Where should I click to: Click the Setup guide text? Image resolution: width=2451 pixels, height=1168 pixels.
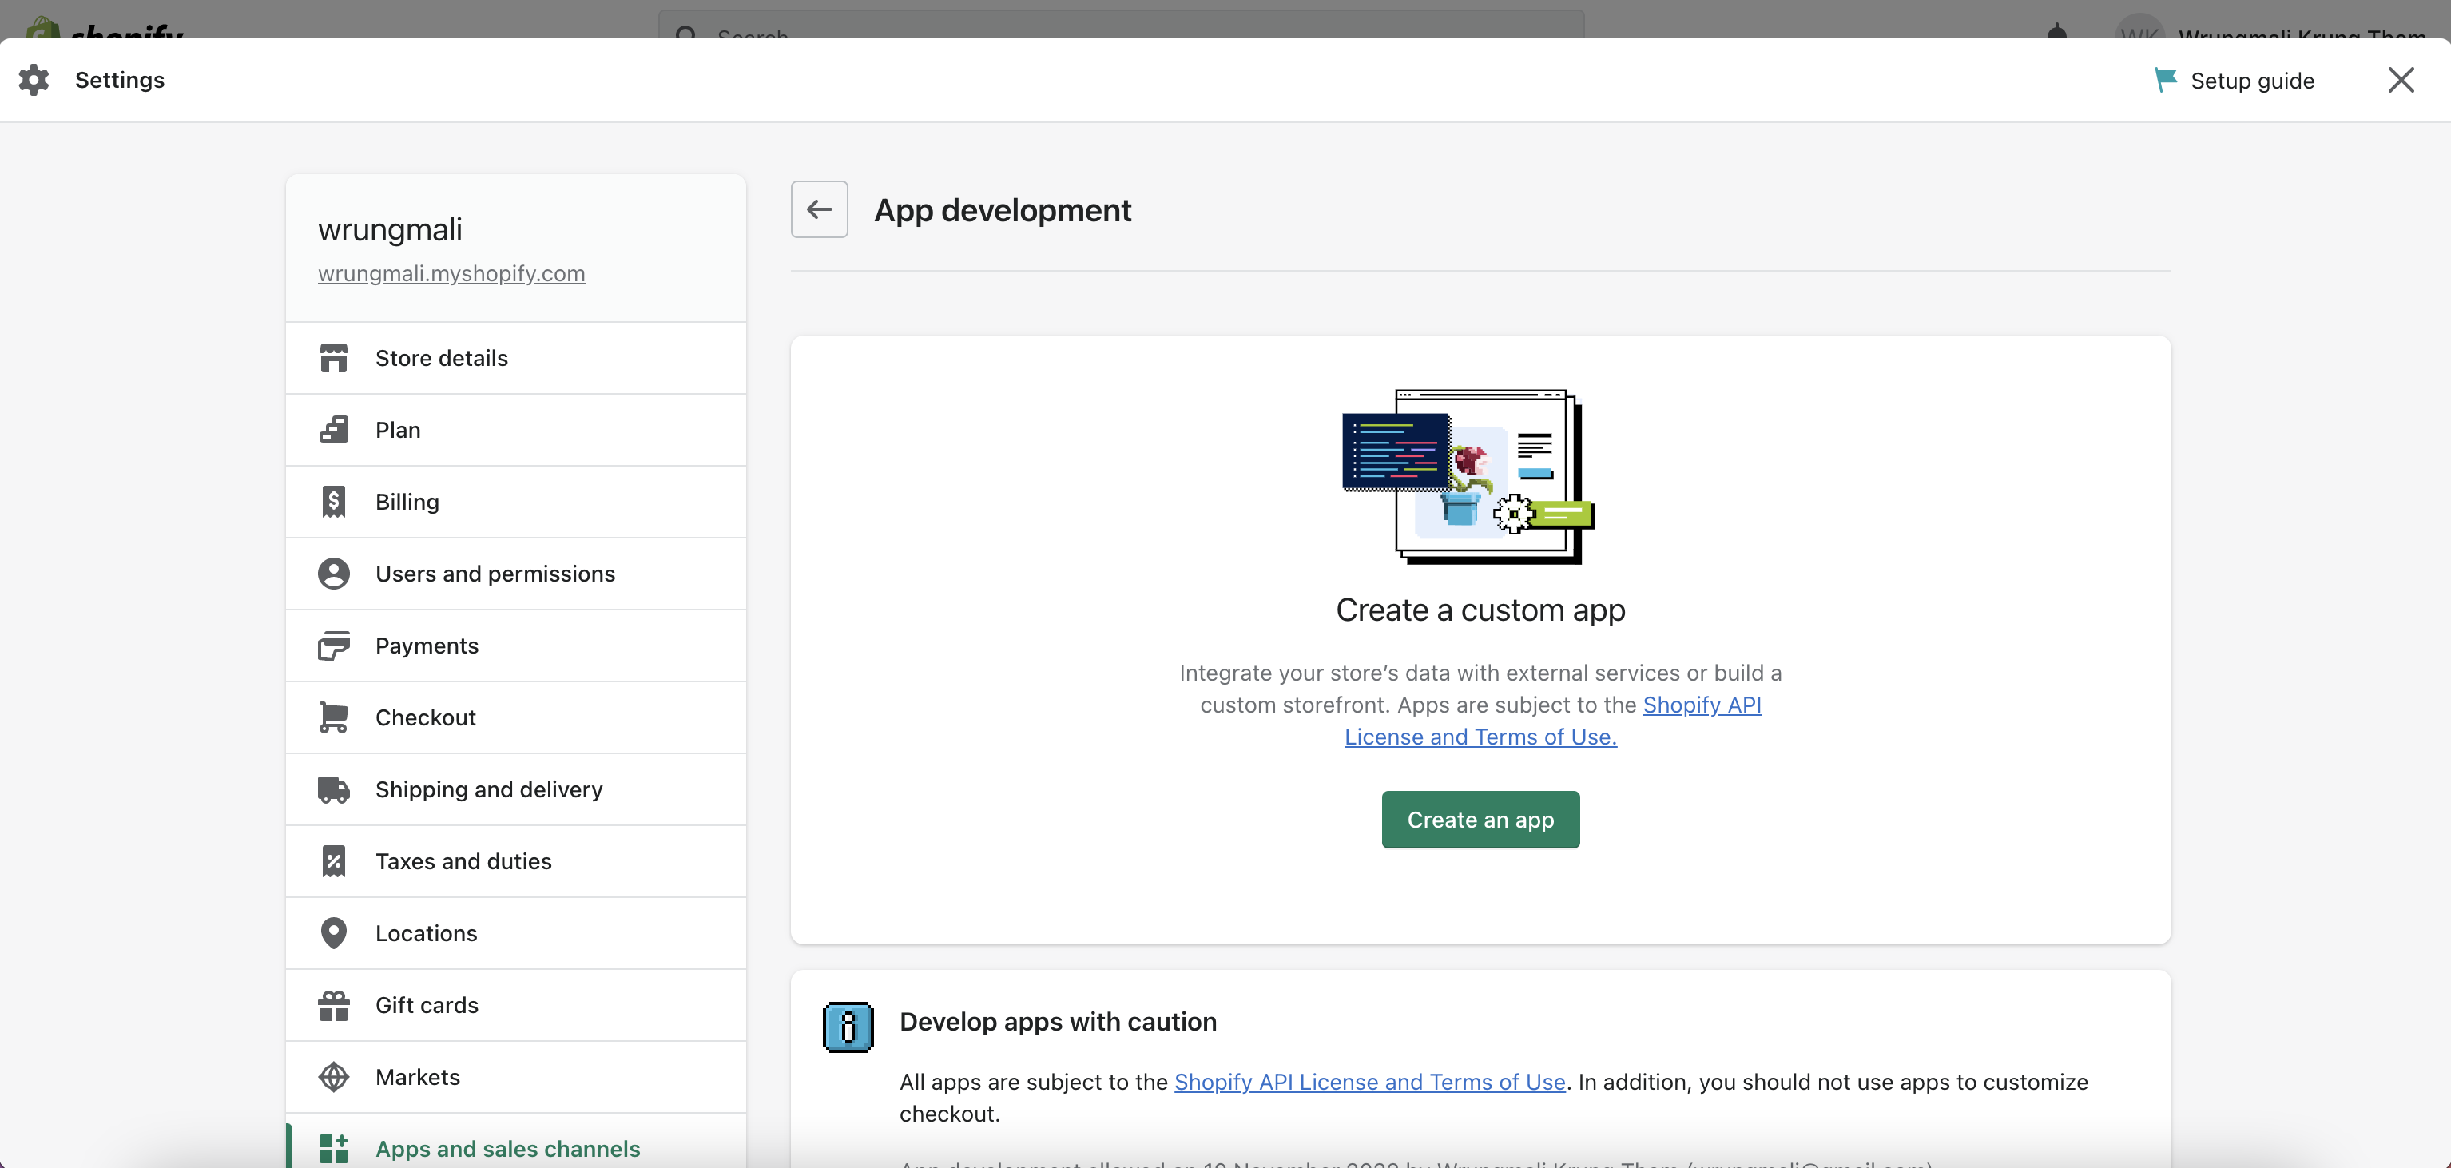click(x=2252, y=81)
